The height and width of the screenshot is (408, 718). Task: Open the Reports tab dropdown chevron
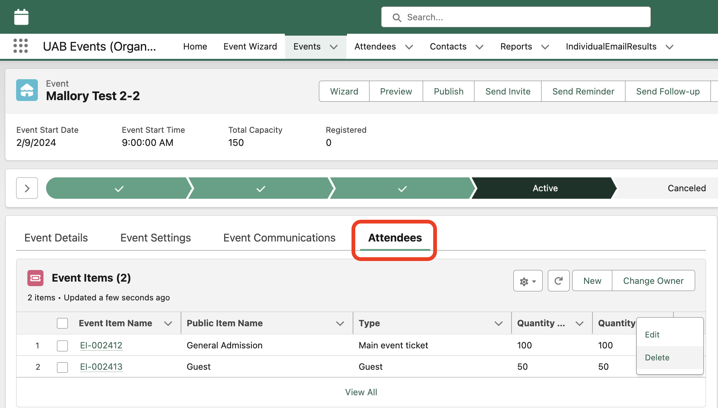tap(545, 47)
